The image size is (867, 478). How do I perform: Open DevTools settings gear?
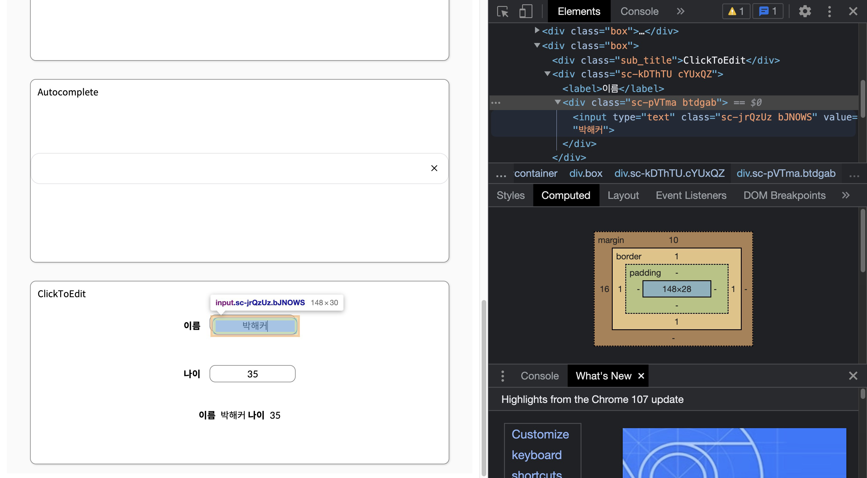[x=805, y=11]
